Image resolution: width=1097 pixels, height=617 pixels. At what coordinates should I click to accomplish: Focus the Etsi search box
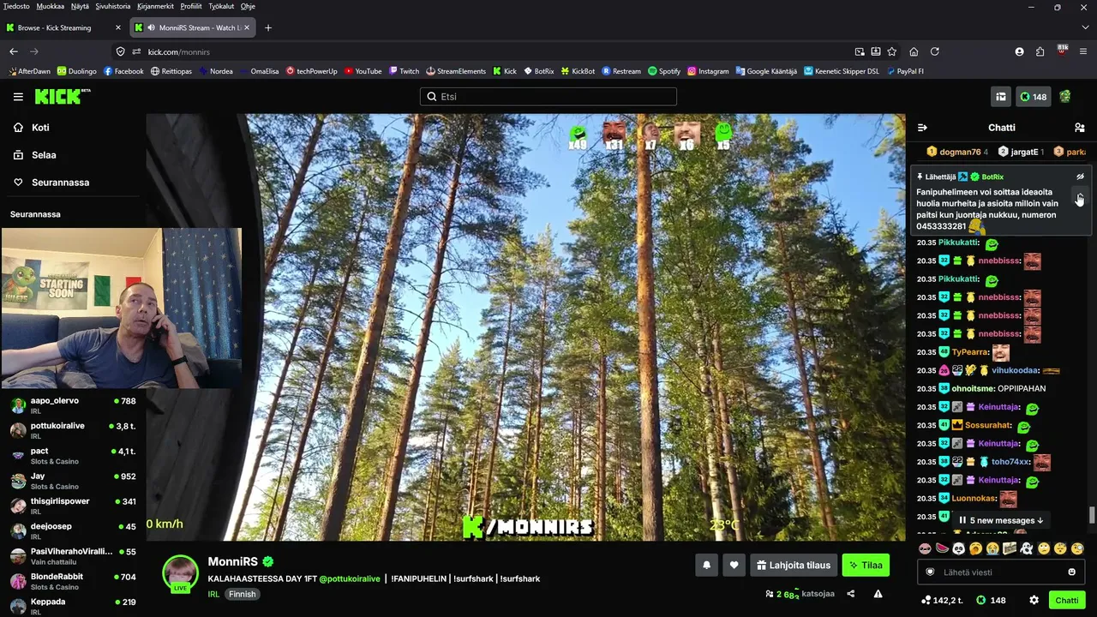pos(548,97)
